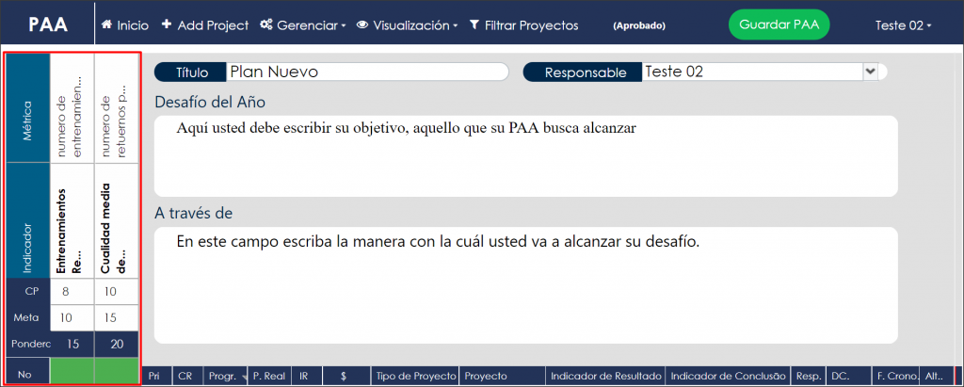Click Ponderación value 20
Viewport: 964px width, 387px height.
(116, 344)
